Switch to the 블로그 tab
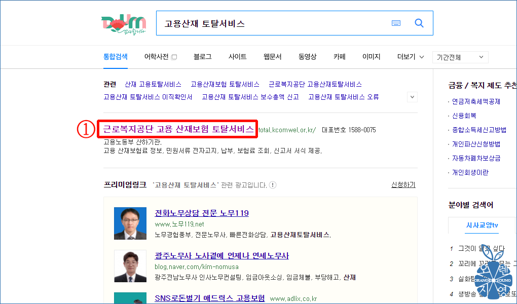Image resolution: width=517 pixels, height=304 pixels. pos(202,57)
